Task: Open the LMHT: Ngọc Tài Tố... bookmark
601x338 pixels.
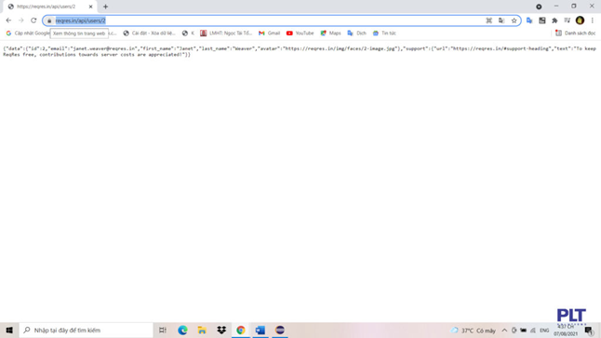Action: tap(226, 34)
